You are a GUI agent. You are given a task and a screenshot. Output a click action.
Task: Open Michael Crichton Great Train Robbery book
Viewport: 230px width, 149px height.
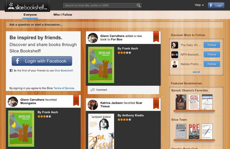click(x=181, y=131)
